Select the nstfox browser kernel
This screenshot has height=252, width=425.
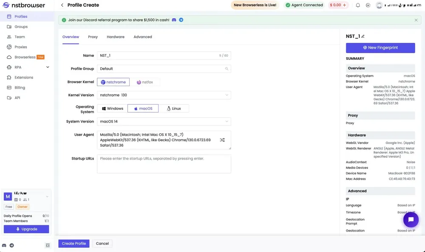click(145, 82)
